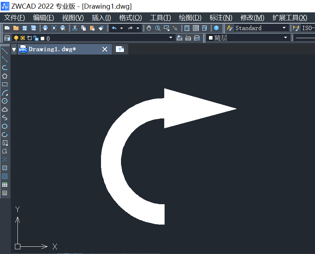The height and width of the screenshot is (254, 315).
Task: Pick the Revision Cloud tool
Action: tap(5, 109)
